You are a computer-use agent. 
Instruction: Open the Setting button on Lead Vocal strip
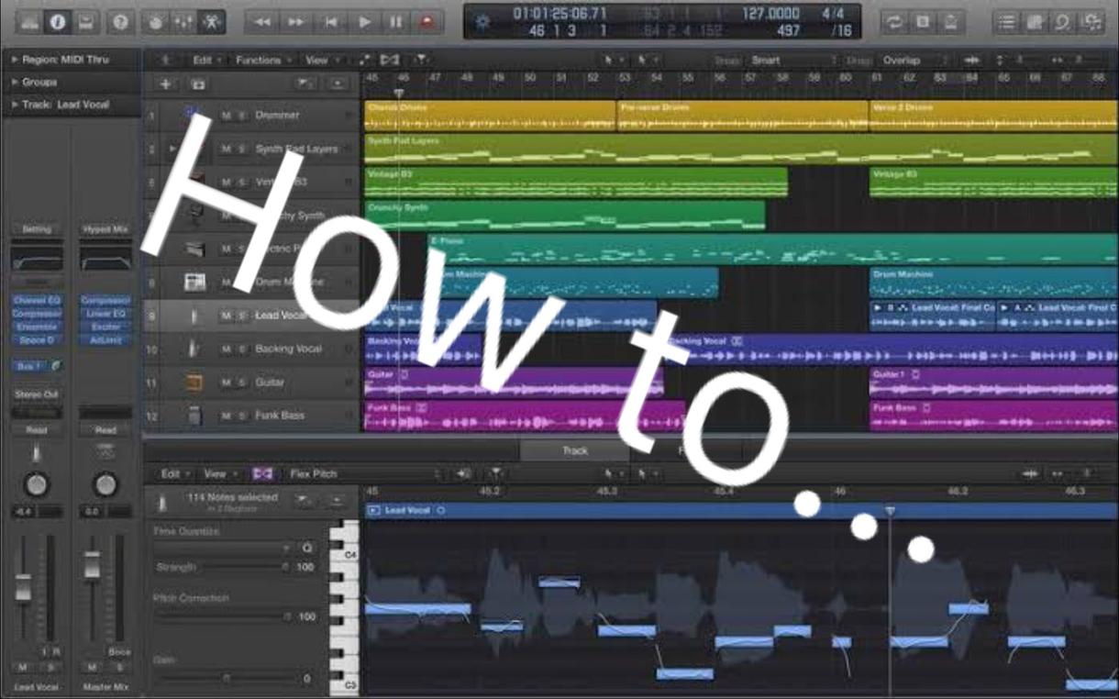[x=37, y=229]
